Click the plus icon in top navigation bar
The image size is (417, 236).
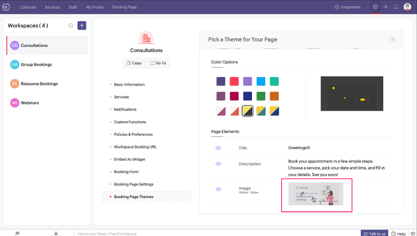386,7
